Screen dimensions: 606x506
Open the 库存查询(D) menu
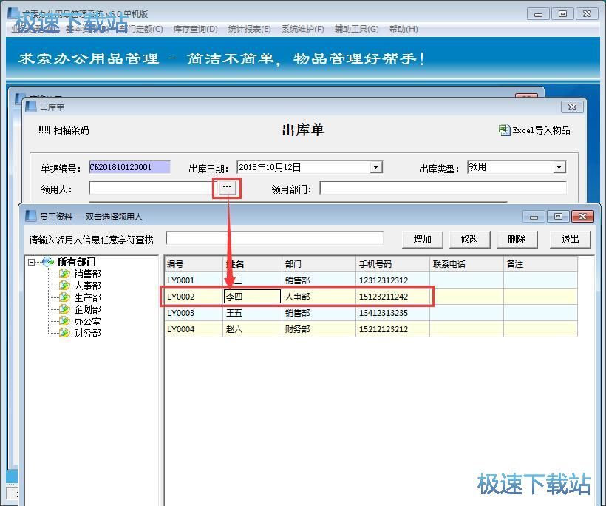[196, 29]
